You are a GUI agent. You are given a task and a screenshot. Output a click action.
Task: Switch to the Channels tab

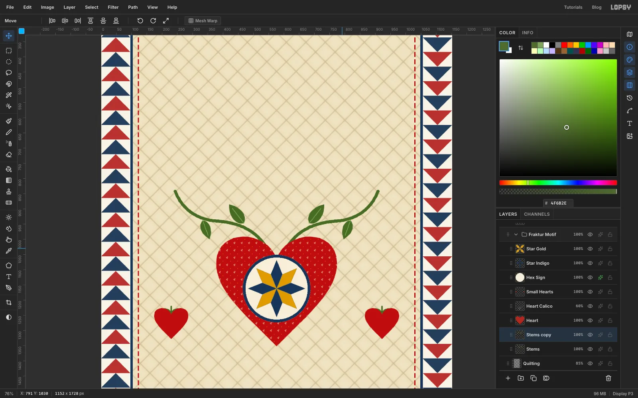point(537,214)
